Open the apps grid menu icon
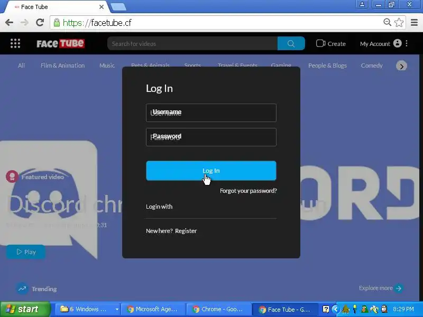This screenshot has width=423, height=317. (15, 43)
